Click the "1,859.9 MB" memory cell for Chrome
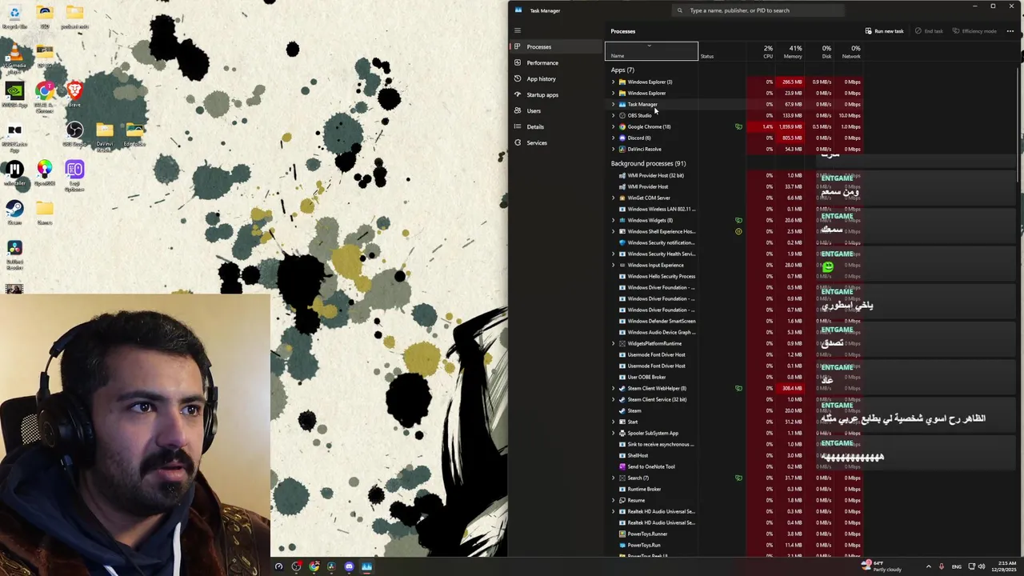Screen dimensions: 1024x576 (790, 126)
